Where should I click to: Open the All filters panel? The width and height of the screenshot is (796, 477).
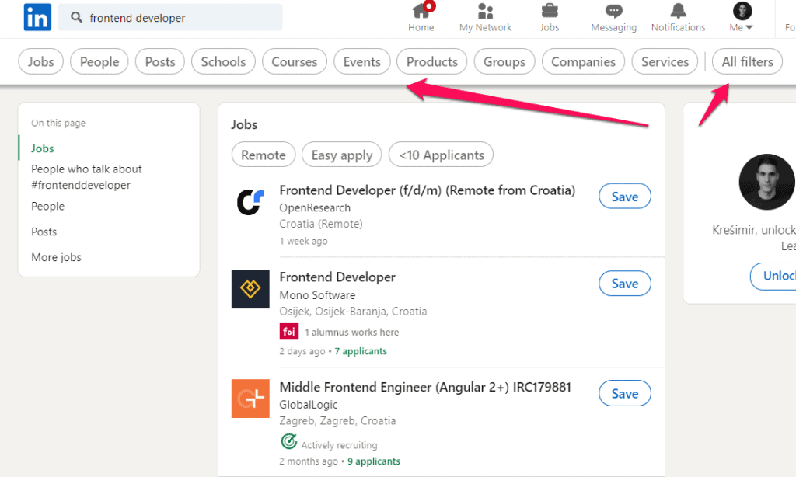[747, 62]
